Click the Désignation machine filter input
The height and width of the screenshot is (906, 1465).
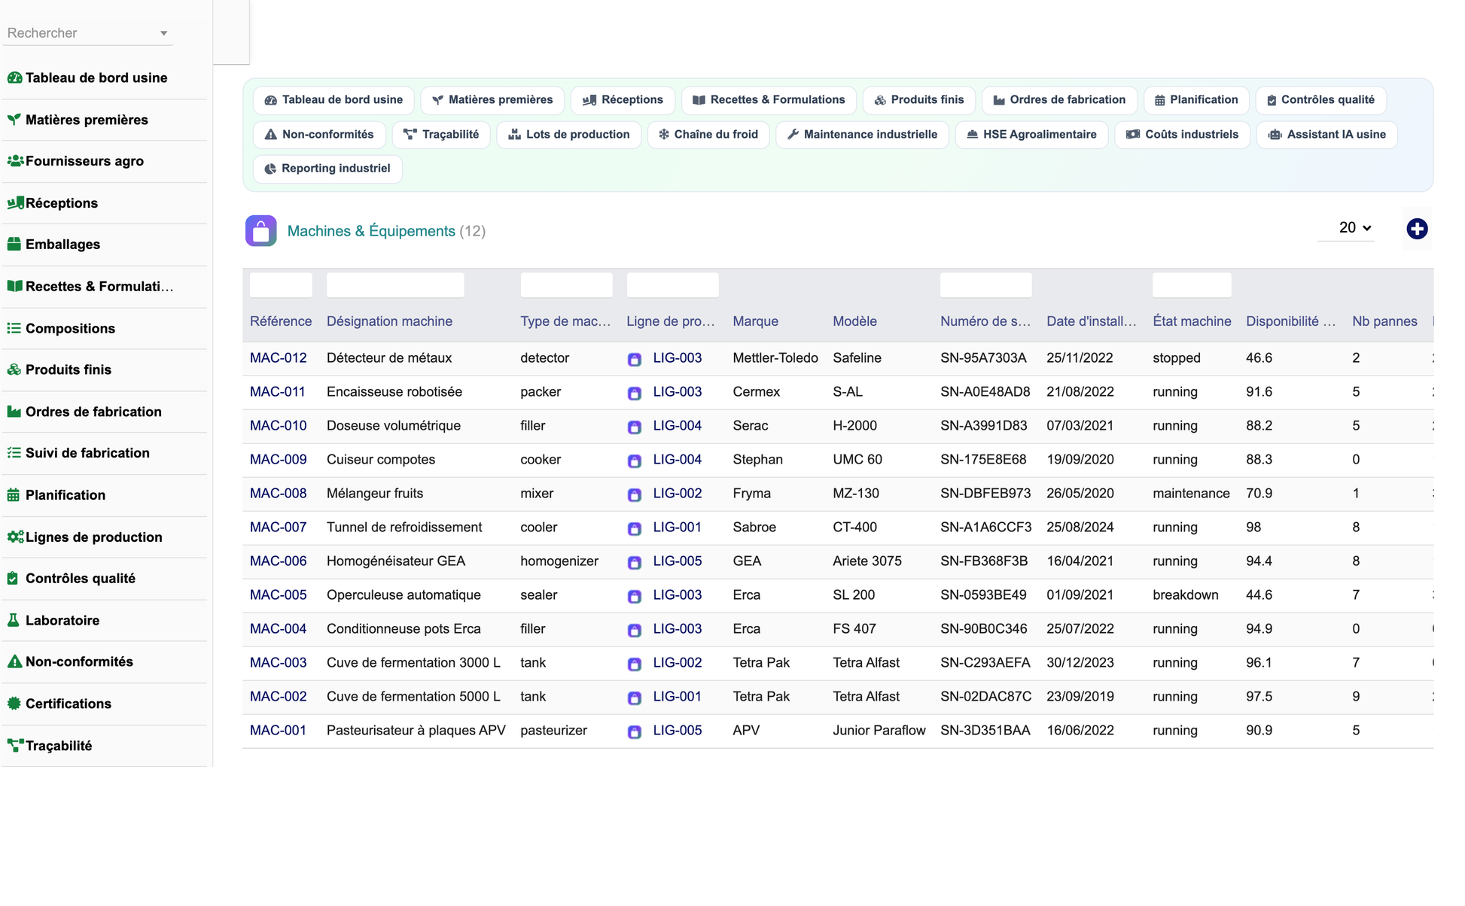395,285
